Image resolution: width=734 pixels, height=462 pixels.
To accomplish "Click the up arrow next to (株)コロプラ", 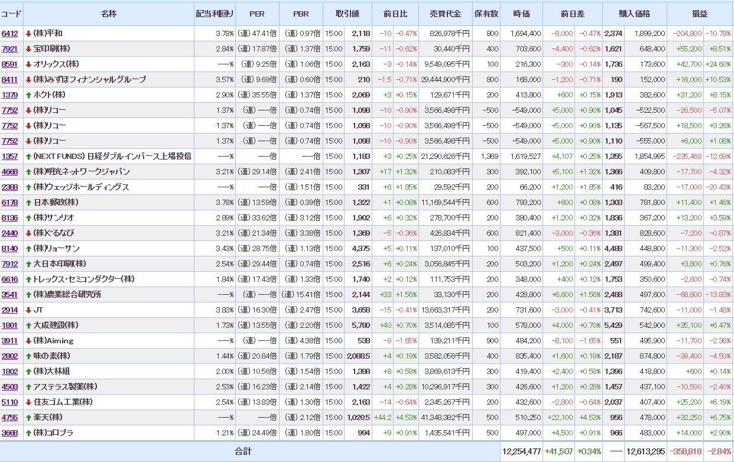I will click(28, 433).
